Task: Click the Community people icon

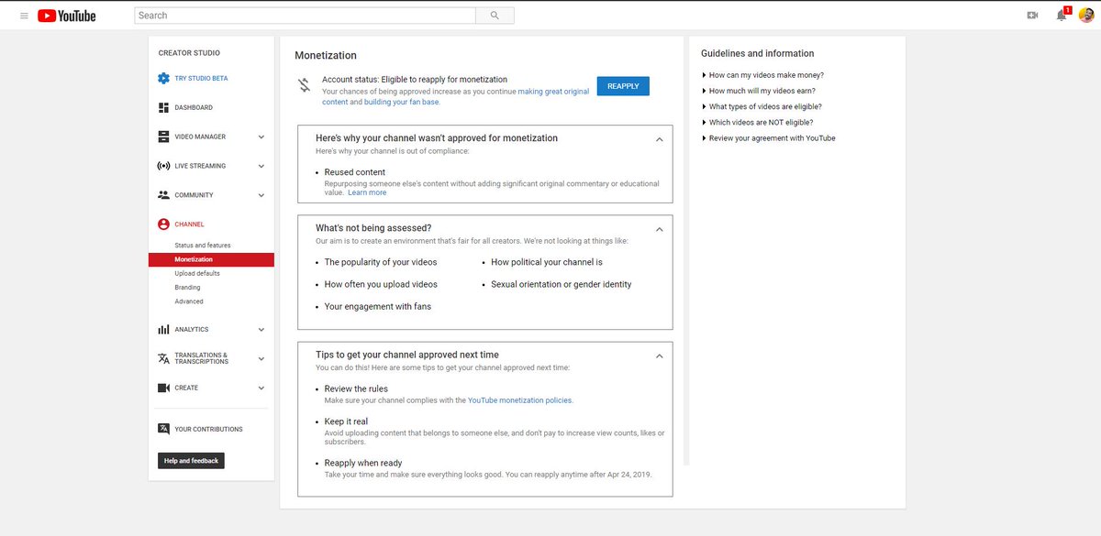Action: pos(163,195)
